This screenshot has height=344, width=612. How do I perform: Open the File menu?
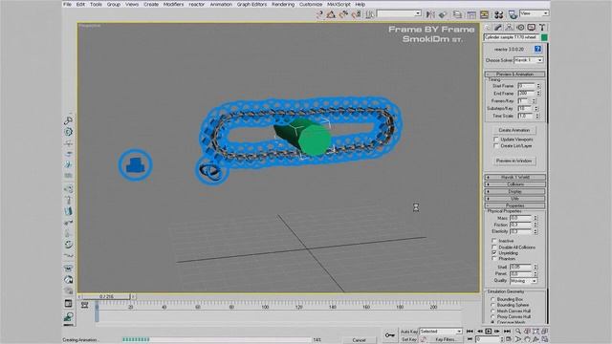click(67, 4)
